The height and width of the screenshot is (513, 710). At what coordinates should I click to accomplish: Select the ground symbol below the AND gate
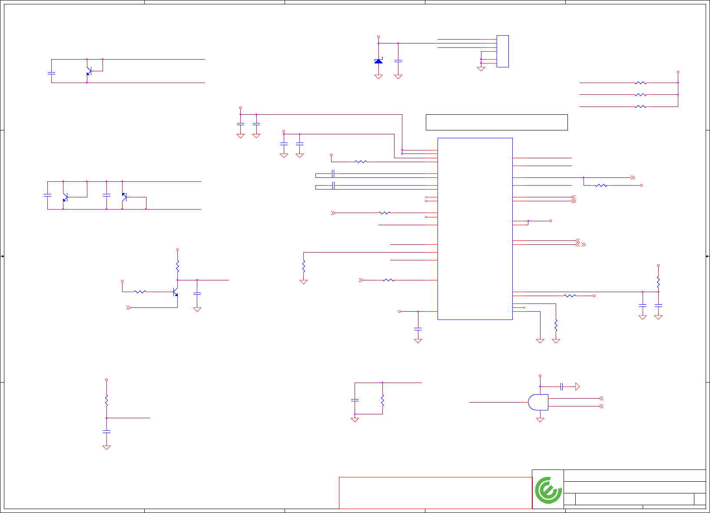540,420
